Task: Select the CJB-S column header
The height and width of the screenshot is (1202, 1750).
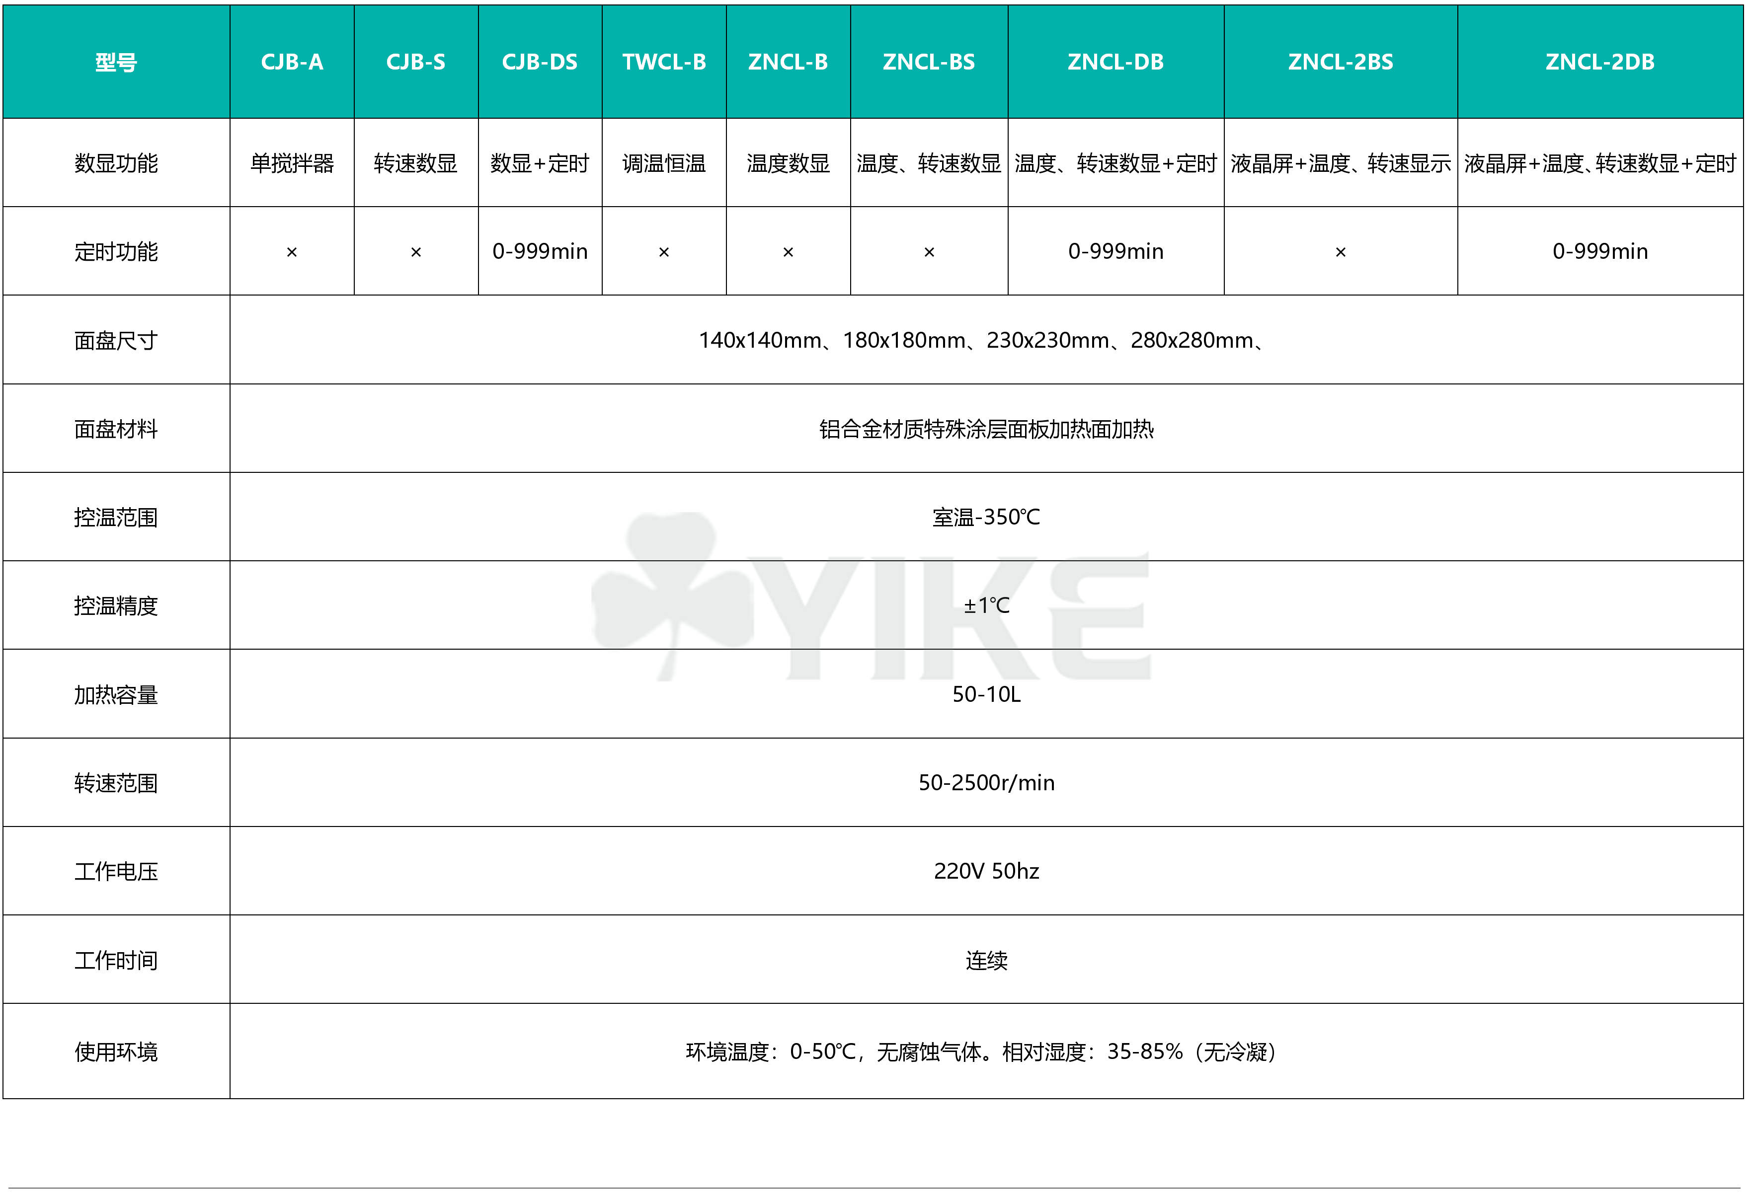Action: [x=416, y=62]
